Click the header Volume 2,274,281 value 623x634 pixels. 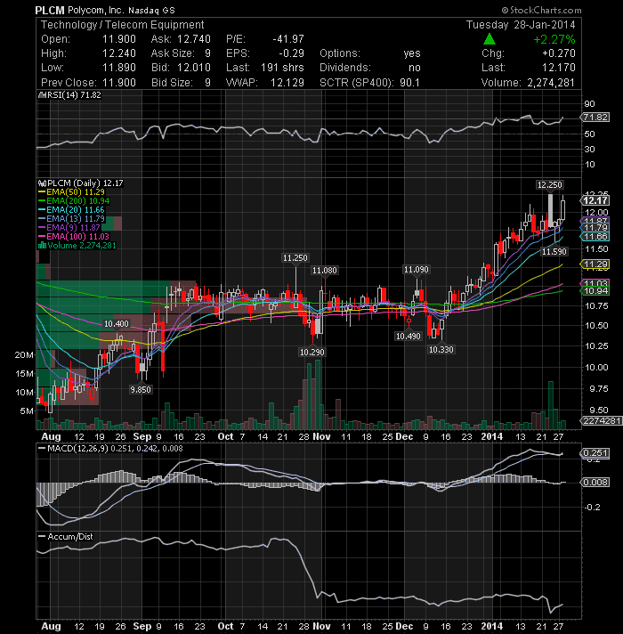(x=551, y=83)
